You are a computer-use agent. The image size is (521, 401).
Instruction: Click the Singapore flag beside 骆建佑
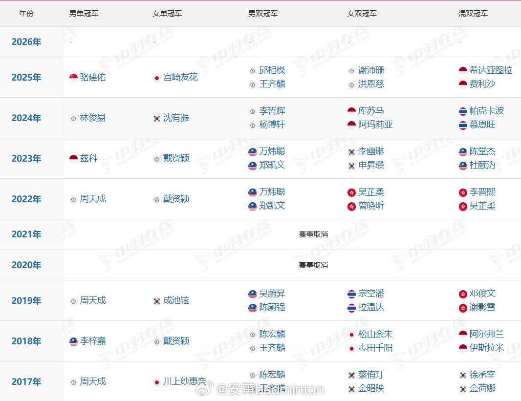click(73, 77)
